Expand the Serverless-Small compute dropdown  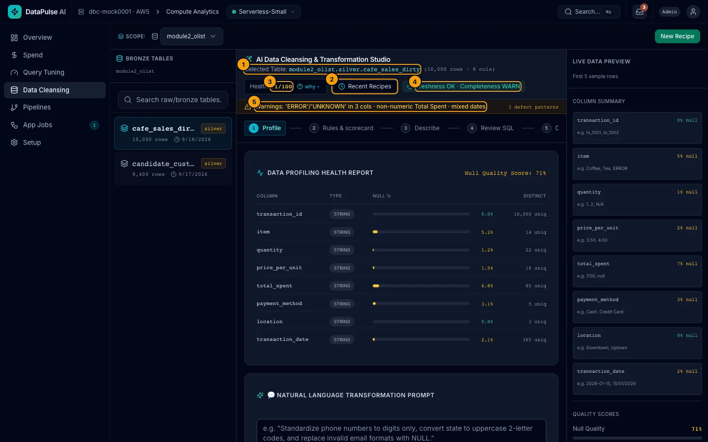(x=264, y=12)
